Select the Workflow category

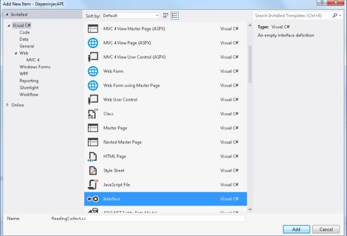click(x=29, y=95)
